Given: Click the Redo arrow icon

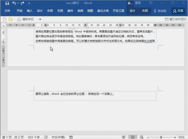Looking at the screenshot, I should [22, 3].
